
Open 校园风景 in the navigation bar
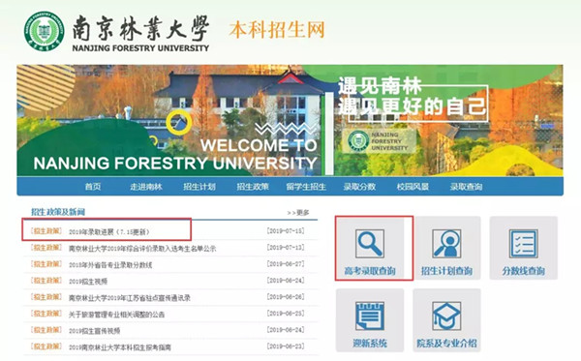413,187
